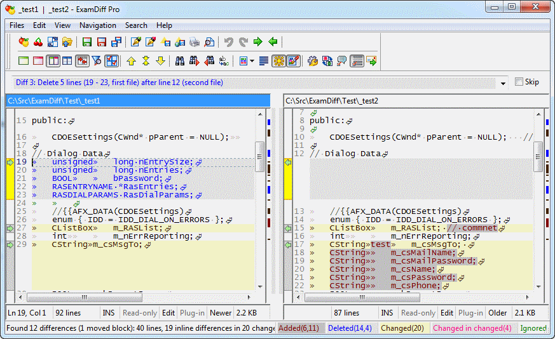Open the Navigation menu
This screenshot has height=339, width=555.
click(98, 25)
